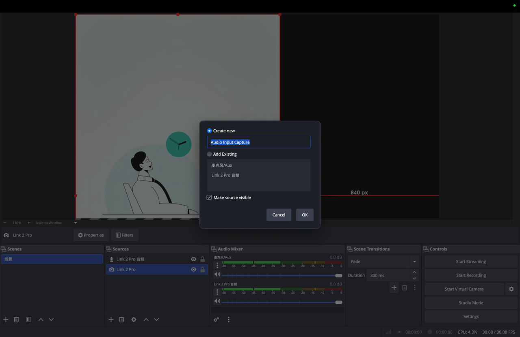Select the Add Existing radio button
This screenshot has height=337, width=520.
(x=210, y=154)
